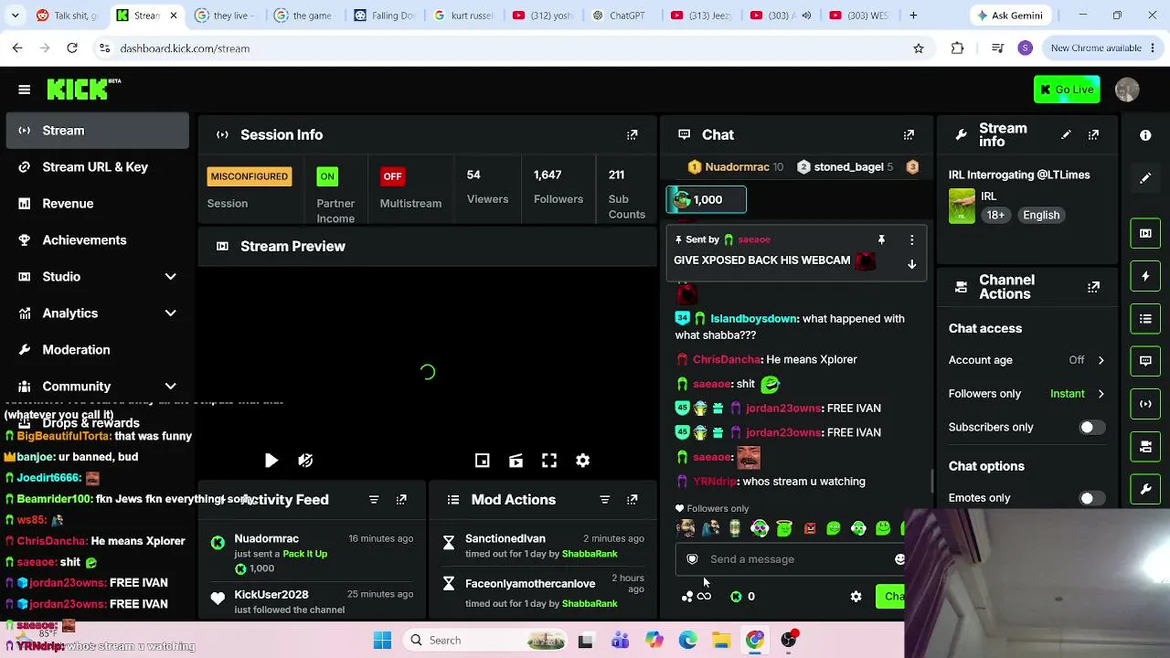Click the 18+ tag in Stream info
The width and height of the screenshot is (1170, 658).
(995, 215)
